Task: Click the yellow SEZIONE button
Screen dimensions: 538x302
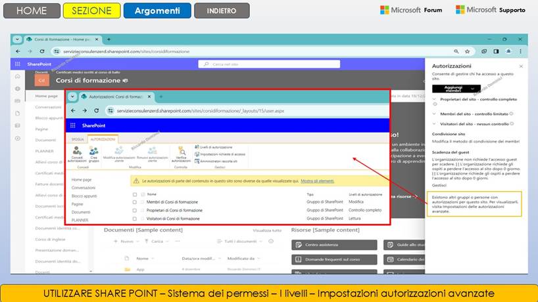Action: [91, 11]
